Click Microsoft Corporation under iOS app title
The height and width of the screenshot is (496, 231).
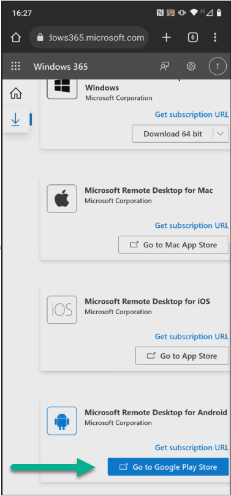coord(118,312)
